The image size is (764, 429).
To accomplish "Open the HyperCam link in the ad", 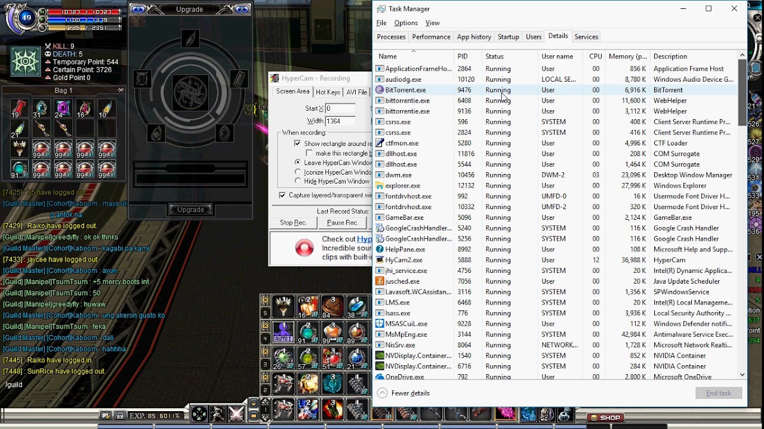I will pyautogui.click(x=364, y=239).
